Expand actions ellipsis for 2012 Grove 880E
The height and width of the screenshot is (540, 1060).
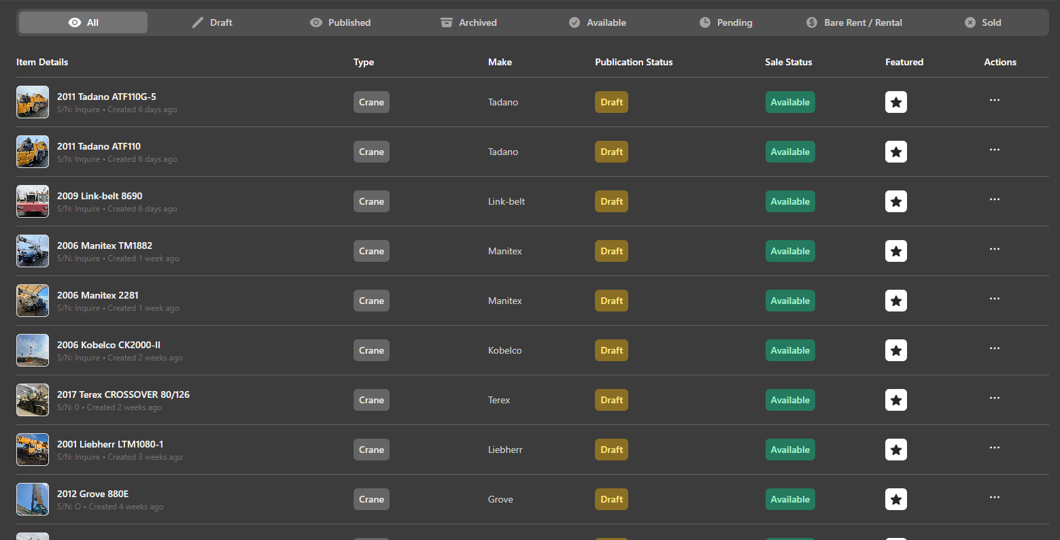tap(994, 497)
